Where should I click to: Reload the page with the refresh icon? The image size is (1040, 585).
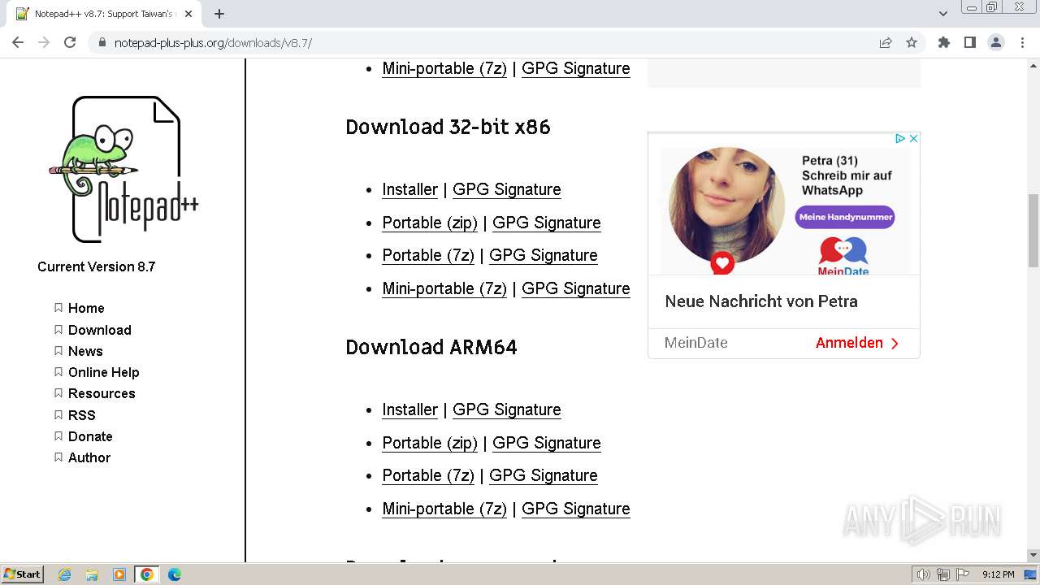point(70,43)
